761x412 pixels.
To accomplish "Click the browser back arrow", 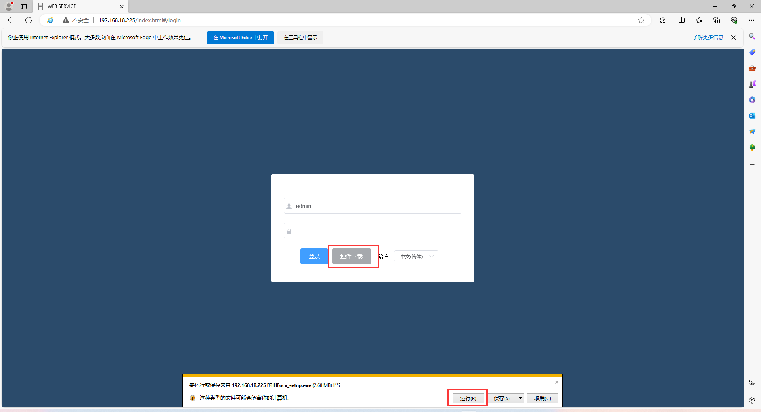I will pyautogui.click(x=11, y=20).
